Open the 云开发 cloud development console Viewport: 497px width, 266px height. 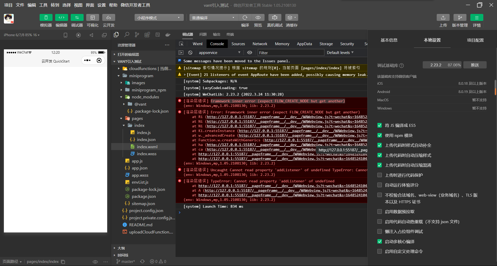point(109,18)
